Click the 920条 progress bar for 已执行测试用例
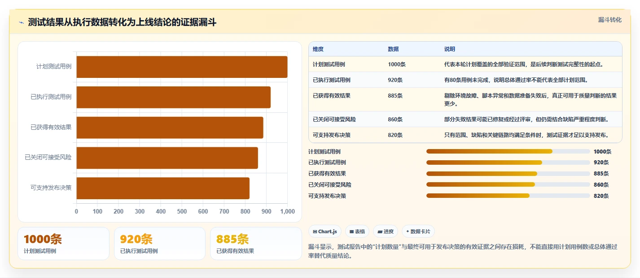 click(x=508, y=163)
